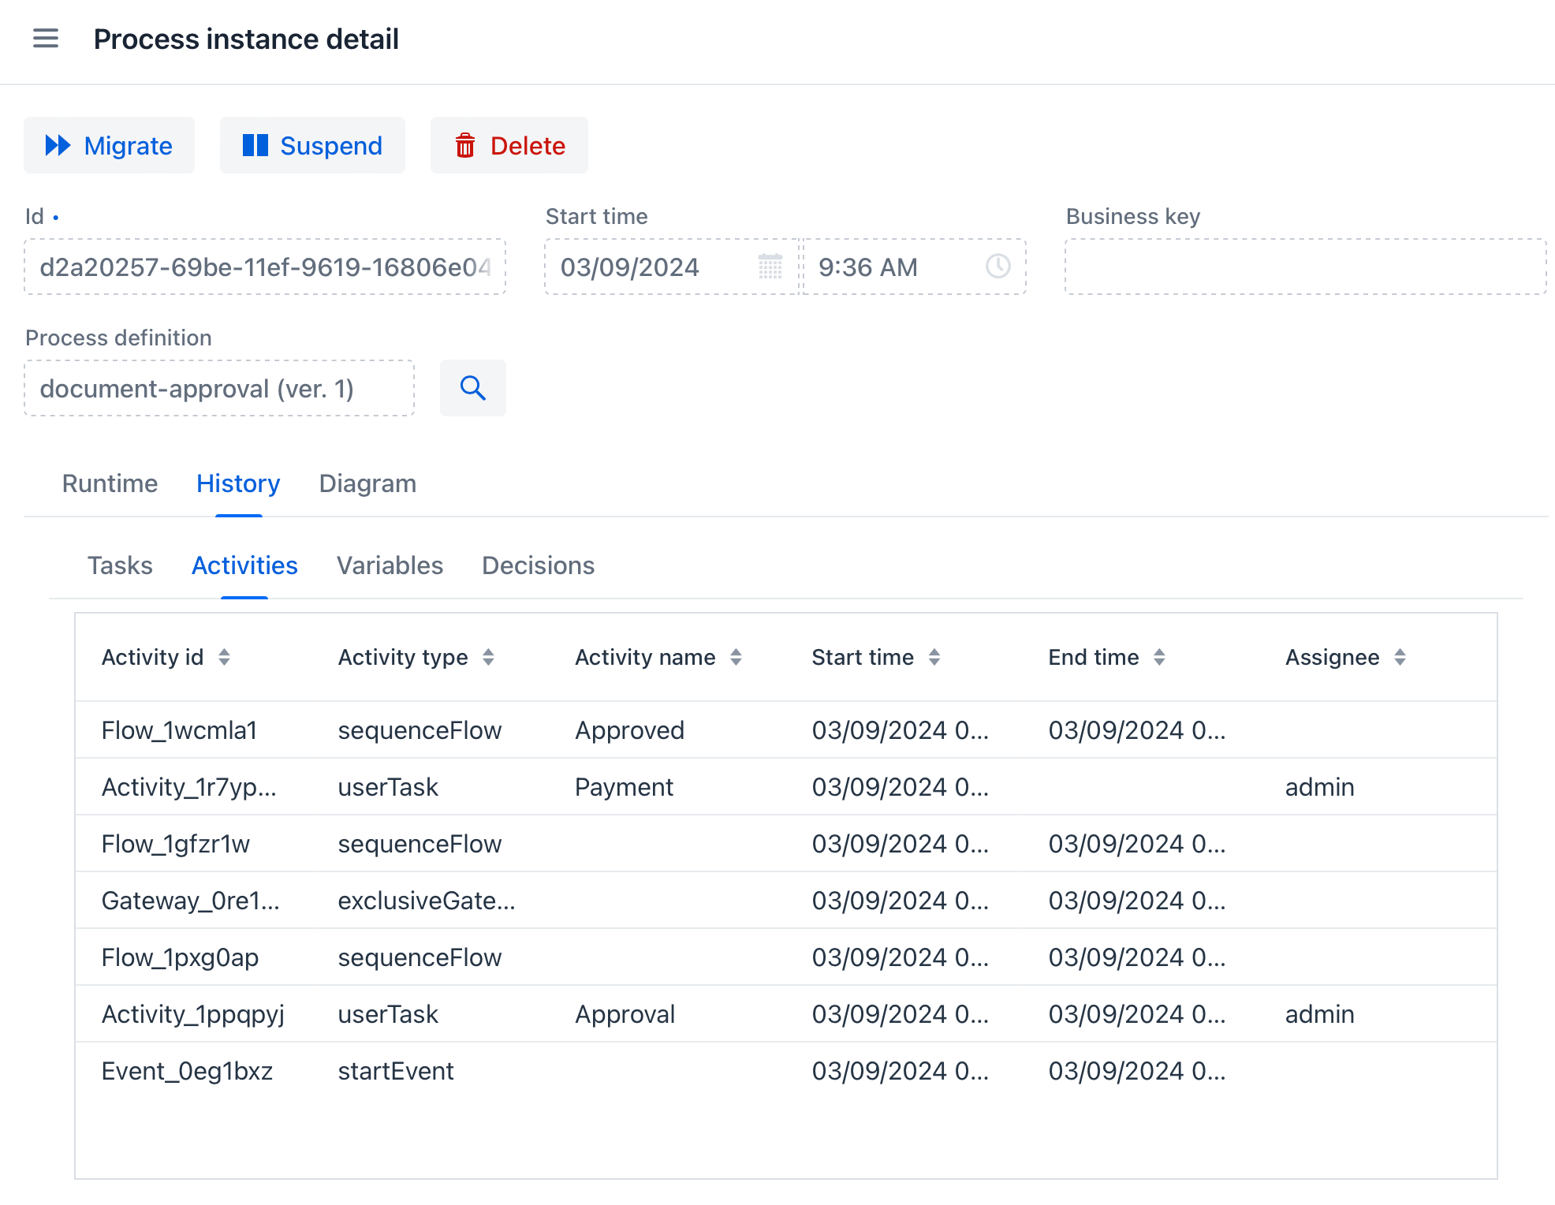Select the Tasks subtab
This screenshot has width=1555, height=1205.
(120, 565)
